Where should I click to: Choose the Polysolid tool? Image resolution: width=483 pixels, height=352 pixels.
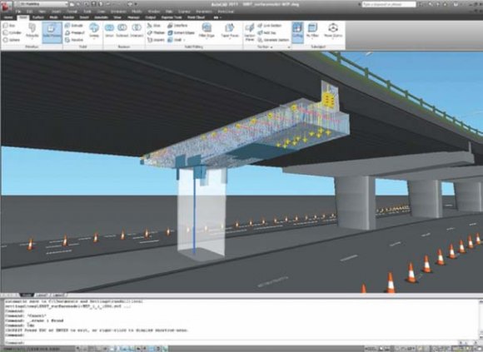(32, 30)
